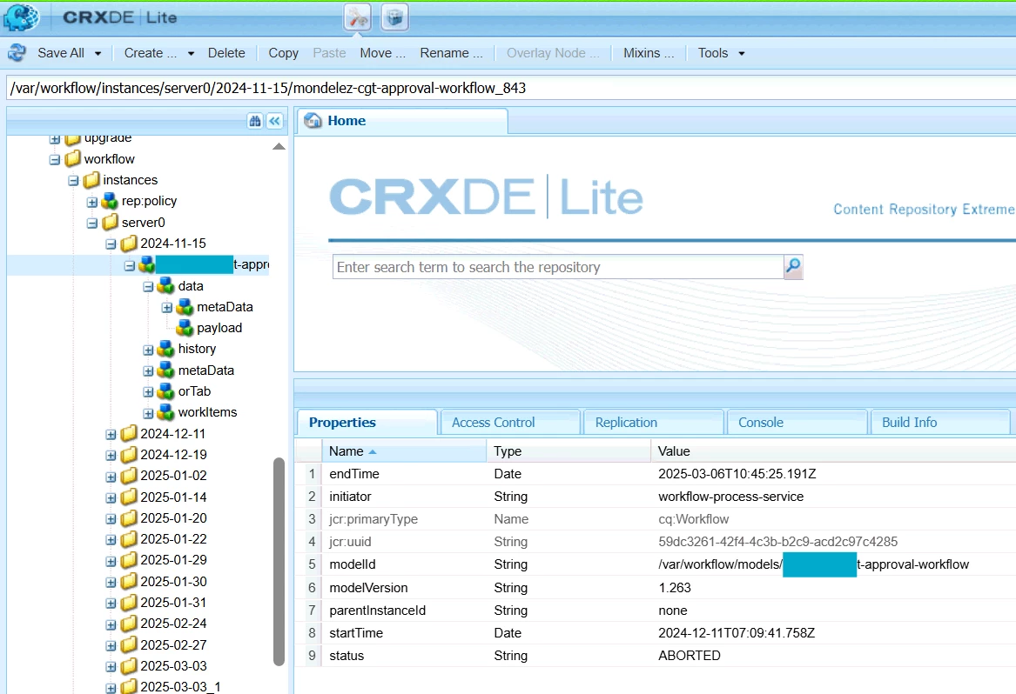This screenshot has width=1016, height=694.
Task: Expand the rep:policy tree node
Action: click(x=92, y=202)
